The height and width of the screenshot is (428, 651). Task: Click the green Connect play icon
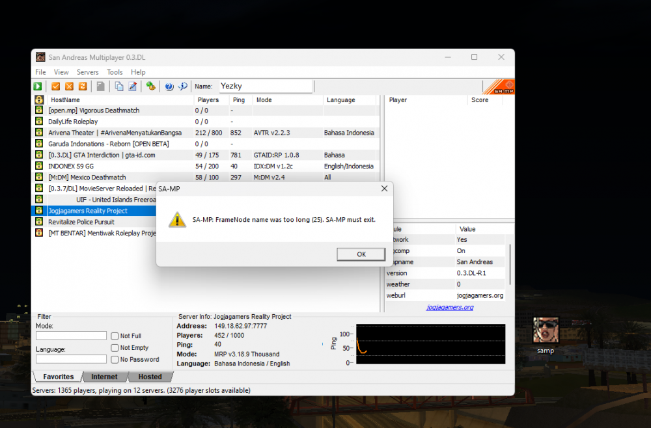click(38, 87)
